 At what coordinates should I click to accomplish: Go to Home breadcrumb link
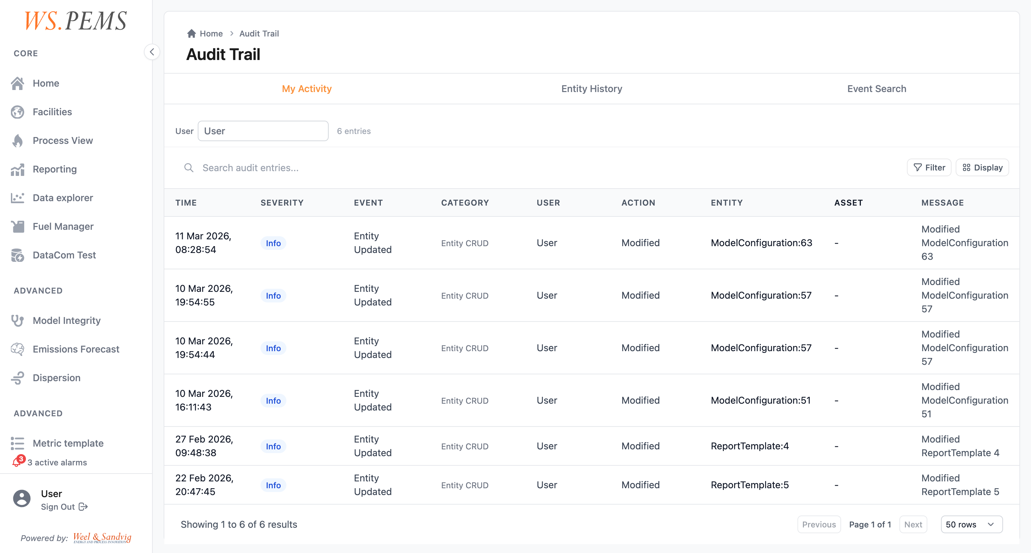211,34
